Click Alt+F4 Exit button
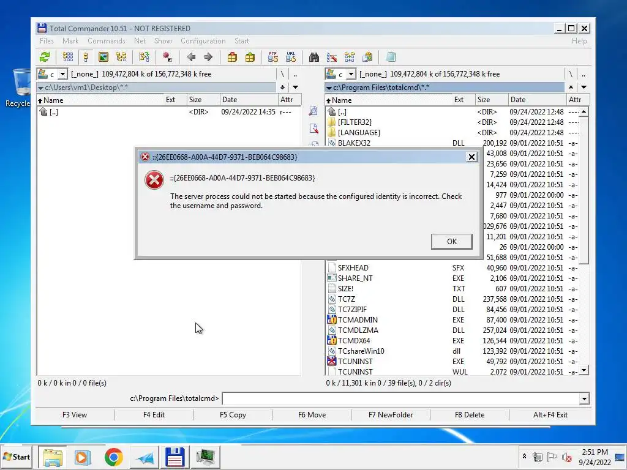The height and width of the screenshot is (470, 627). point(550,415)
